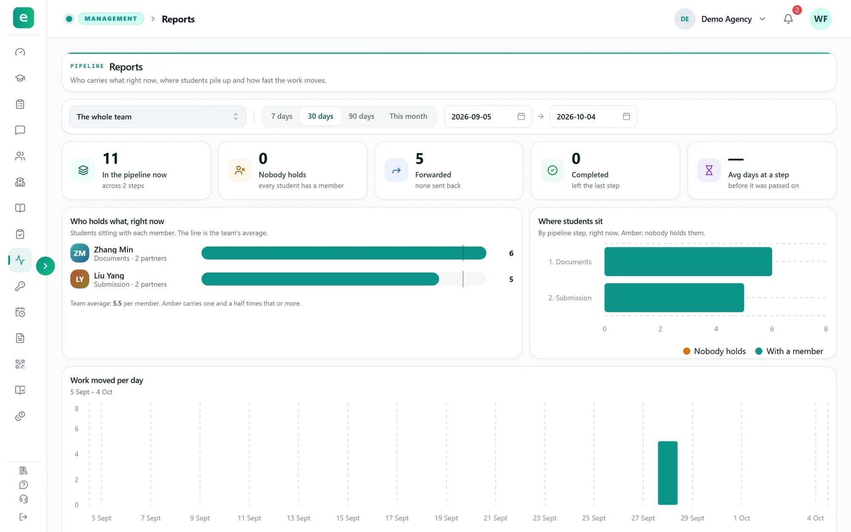Open the start date calendar icon
The width and height of the screenshot is (851, 532).
pyautogui.click(x=521, y=116)
